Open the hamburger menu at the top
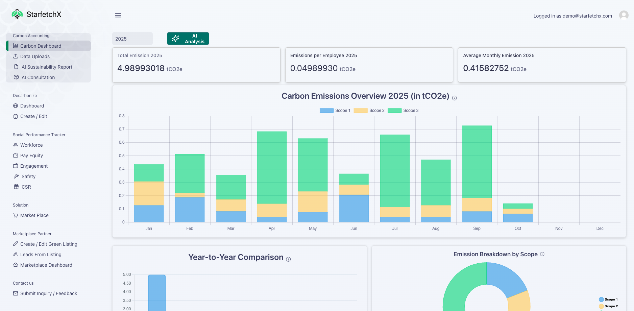Image resolution: width=634 pixels, height=311 pixels. tap(118, 15)
